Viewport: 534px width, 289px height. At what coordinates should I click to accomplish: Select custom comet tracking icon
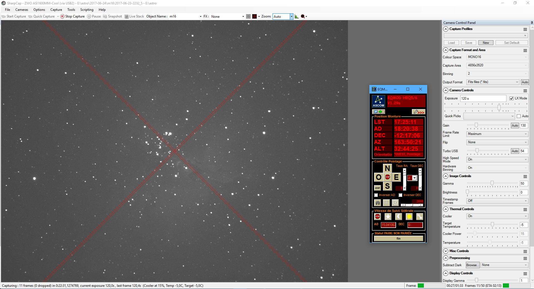click(x=420, y=217)
